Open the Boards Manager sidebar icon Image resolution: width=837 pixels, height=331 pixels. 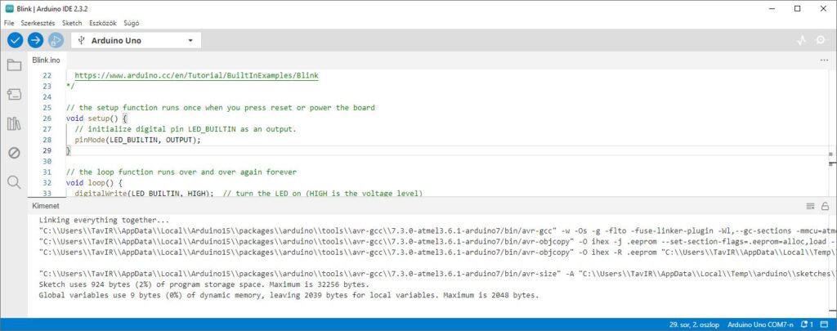(x=14, y=95)
